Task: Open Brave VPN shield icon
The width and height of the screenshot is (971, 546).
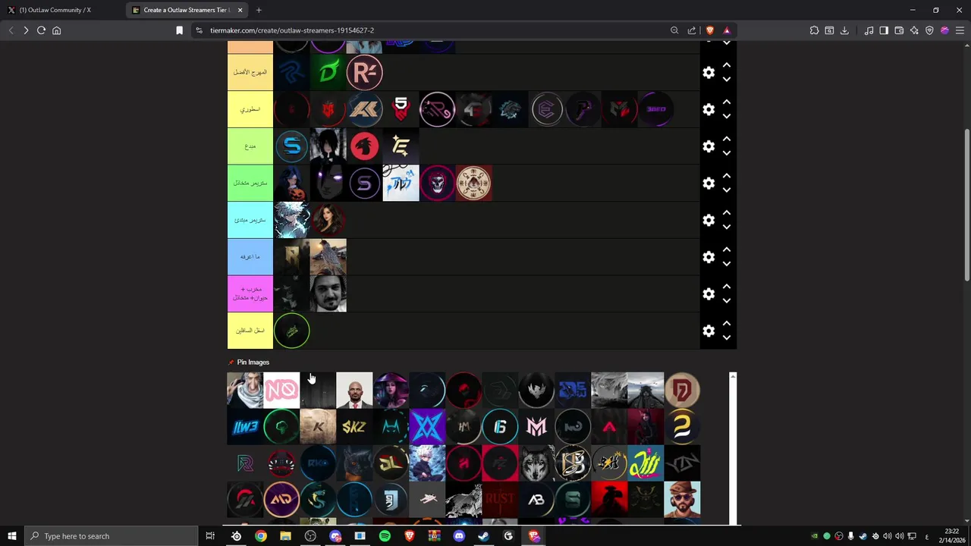Action: coord(929,30)
